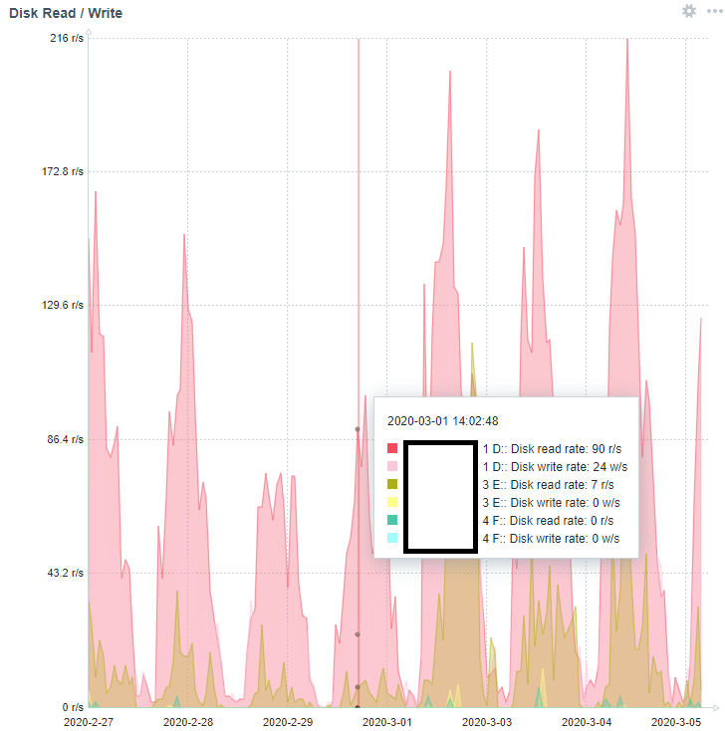Click the 86.4 r/s y-axis label
Image resolution: width=725 pixels, height=731 pixels.
(x=66, y=439)
